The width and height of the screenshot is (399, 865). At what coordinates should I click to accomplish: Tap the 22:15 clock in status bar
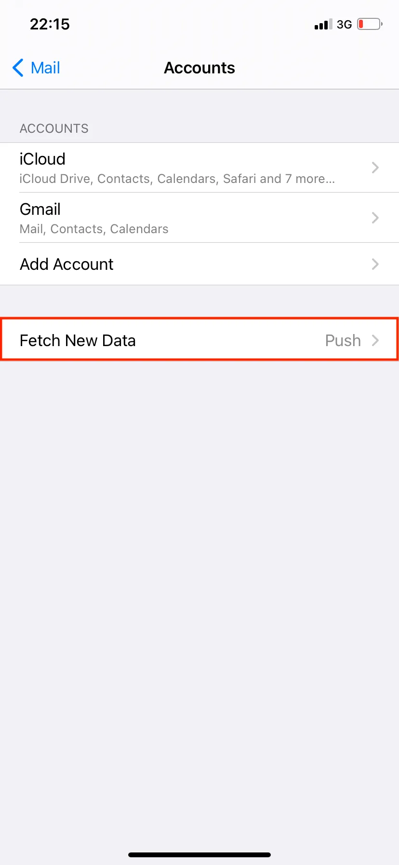(50, 24)
